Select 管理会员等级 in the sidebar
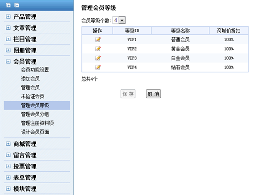Image resolution: width=259 pixels, height=195 pixels. click(37, 105)
